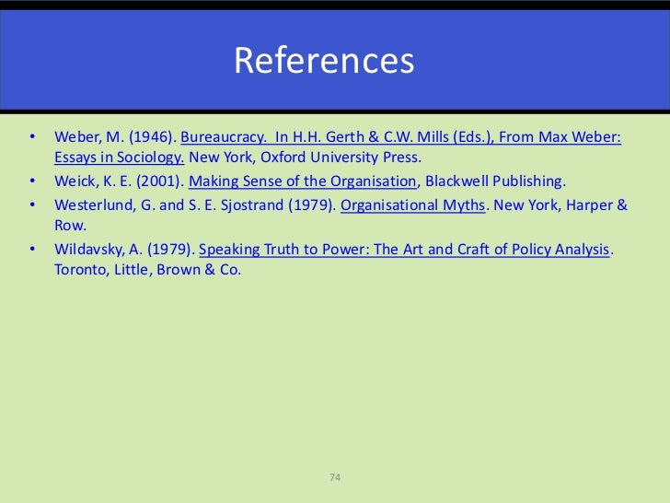Open Making Sense of the Organisation link
Image resolution: width=670 pixels, height=503 pixels.
click(303, 181)
